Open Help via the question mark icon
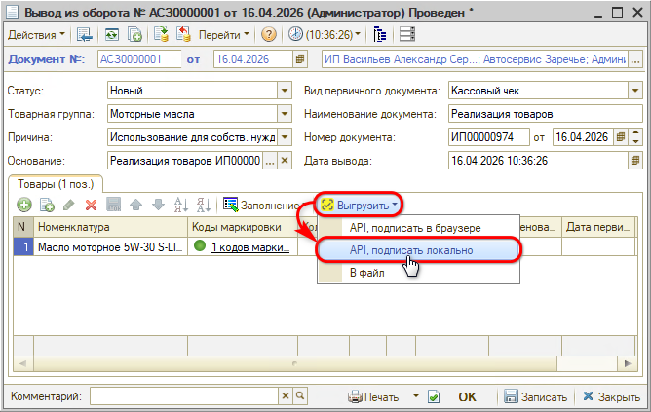 click(268, 34)
